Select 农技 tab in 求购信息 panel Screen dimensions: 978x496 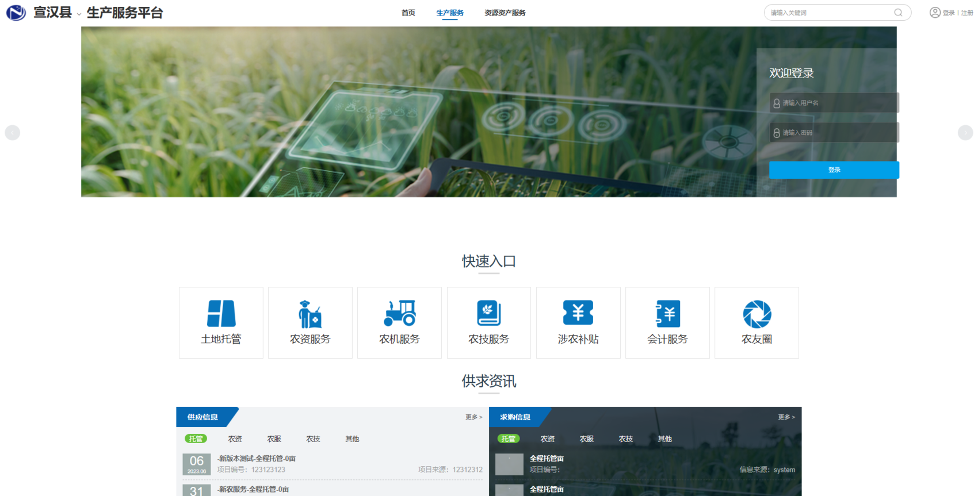coord(625,439)
